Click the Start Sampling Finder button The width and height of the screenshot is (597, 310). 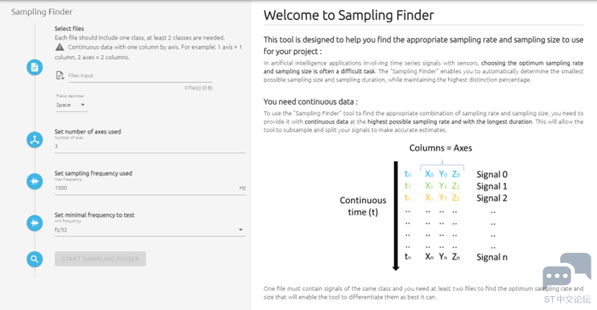pos(100,259)
